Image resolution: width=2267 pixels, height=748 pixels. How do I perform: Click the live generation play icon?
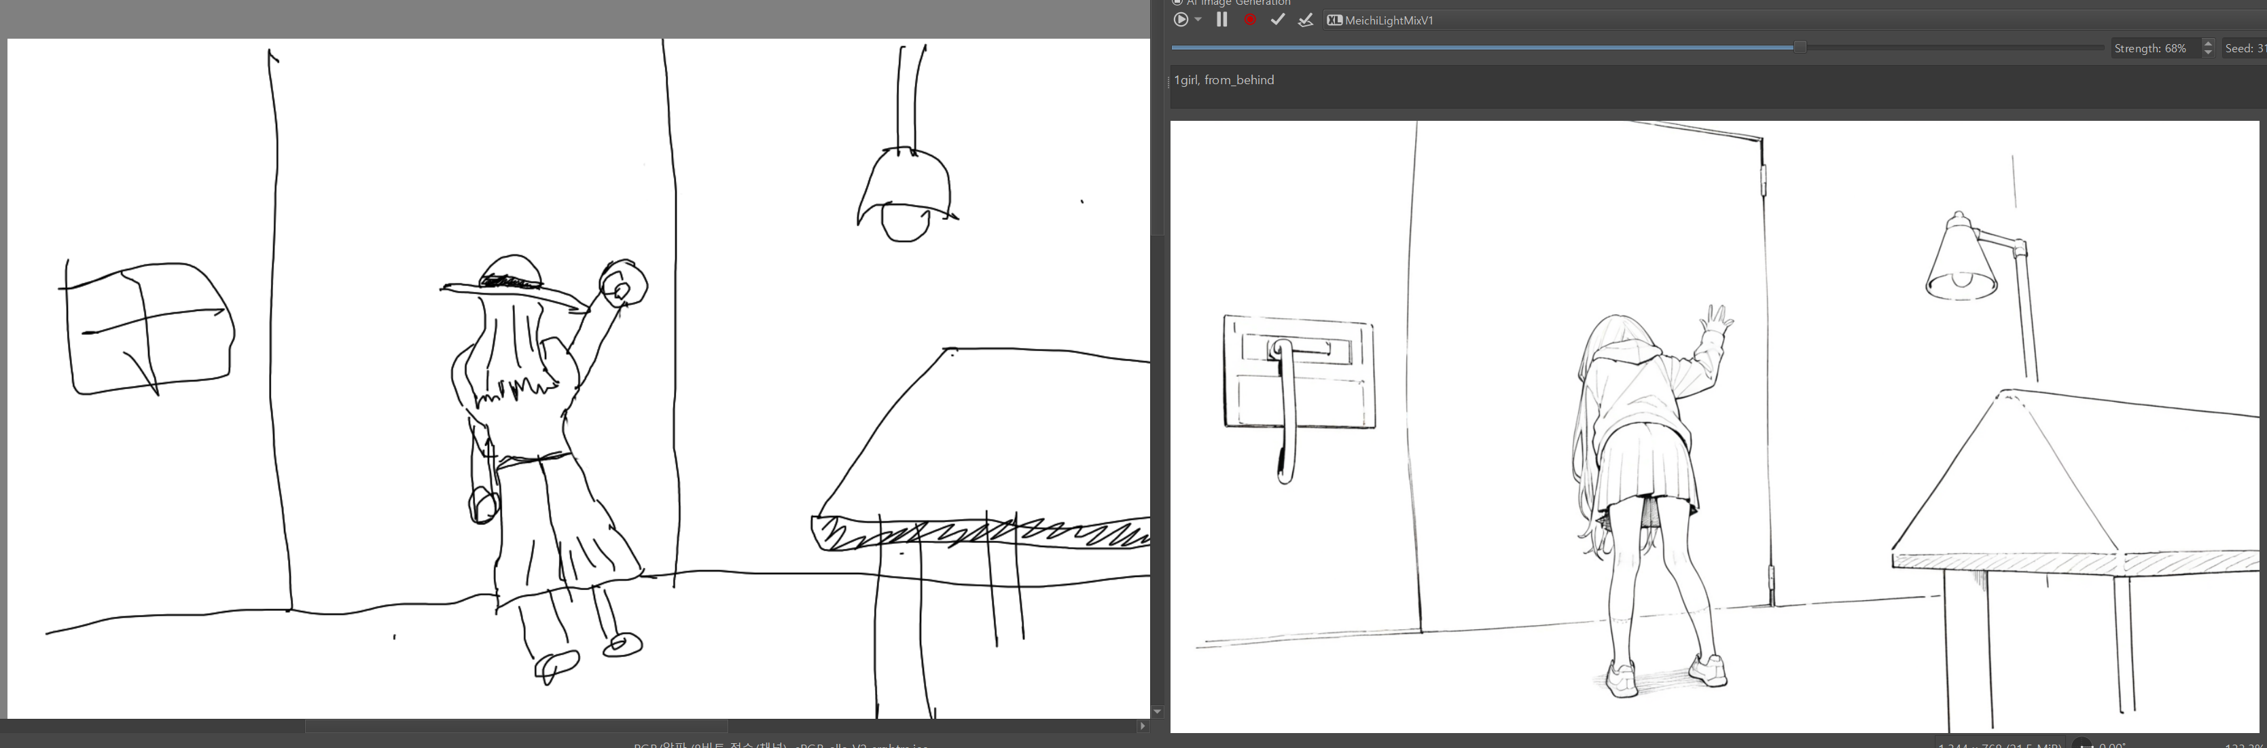point(1181,19)
